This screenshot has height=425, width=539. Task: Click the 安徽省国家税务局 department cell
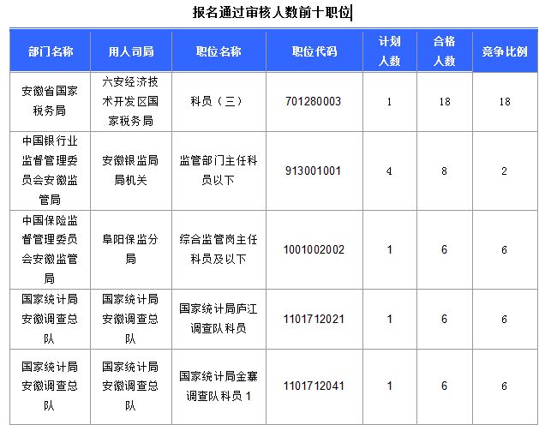pos(50,102)
